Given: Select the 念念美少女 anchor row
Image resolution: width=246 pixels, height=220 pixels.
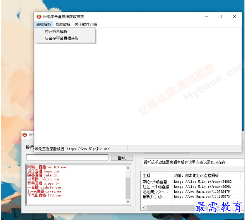Looking at the screenshot, I should tap(155, 191).
